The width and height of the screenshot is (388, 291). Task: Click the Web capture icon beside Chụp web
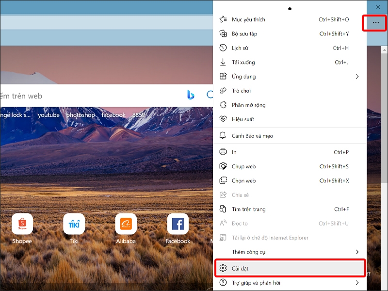pos(223,166)
